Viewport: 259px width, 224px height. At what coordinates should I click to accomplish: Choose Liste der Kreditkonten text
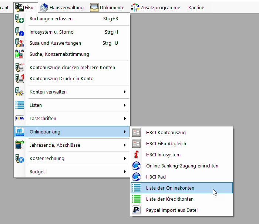[169, 199]
